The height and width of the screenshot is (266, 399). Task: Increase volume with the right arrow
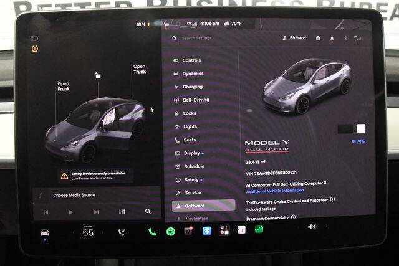(x=326, y=226)
